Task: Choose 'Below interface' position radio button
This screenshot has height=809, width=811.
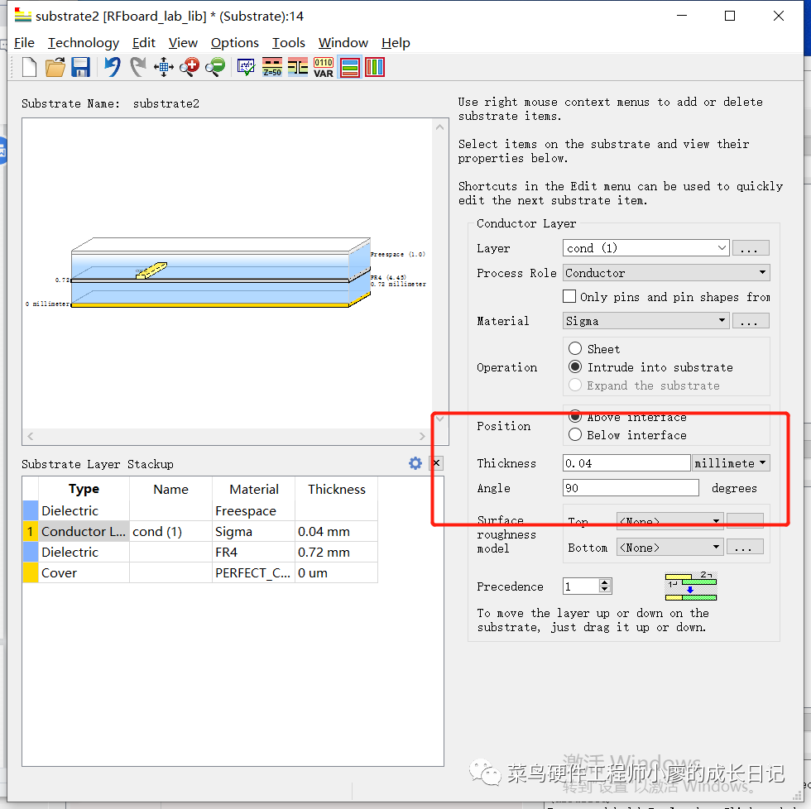Action: 575,435
